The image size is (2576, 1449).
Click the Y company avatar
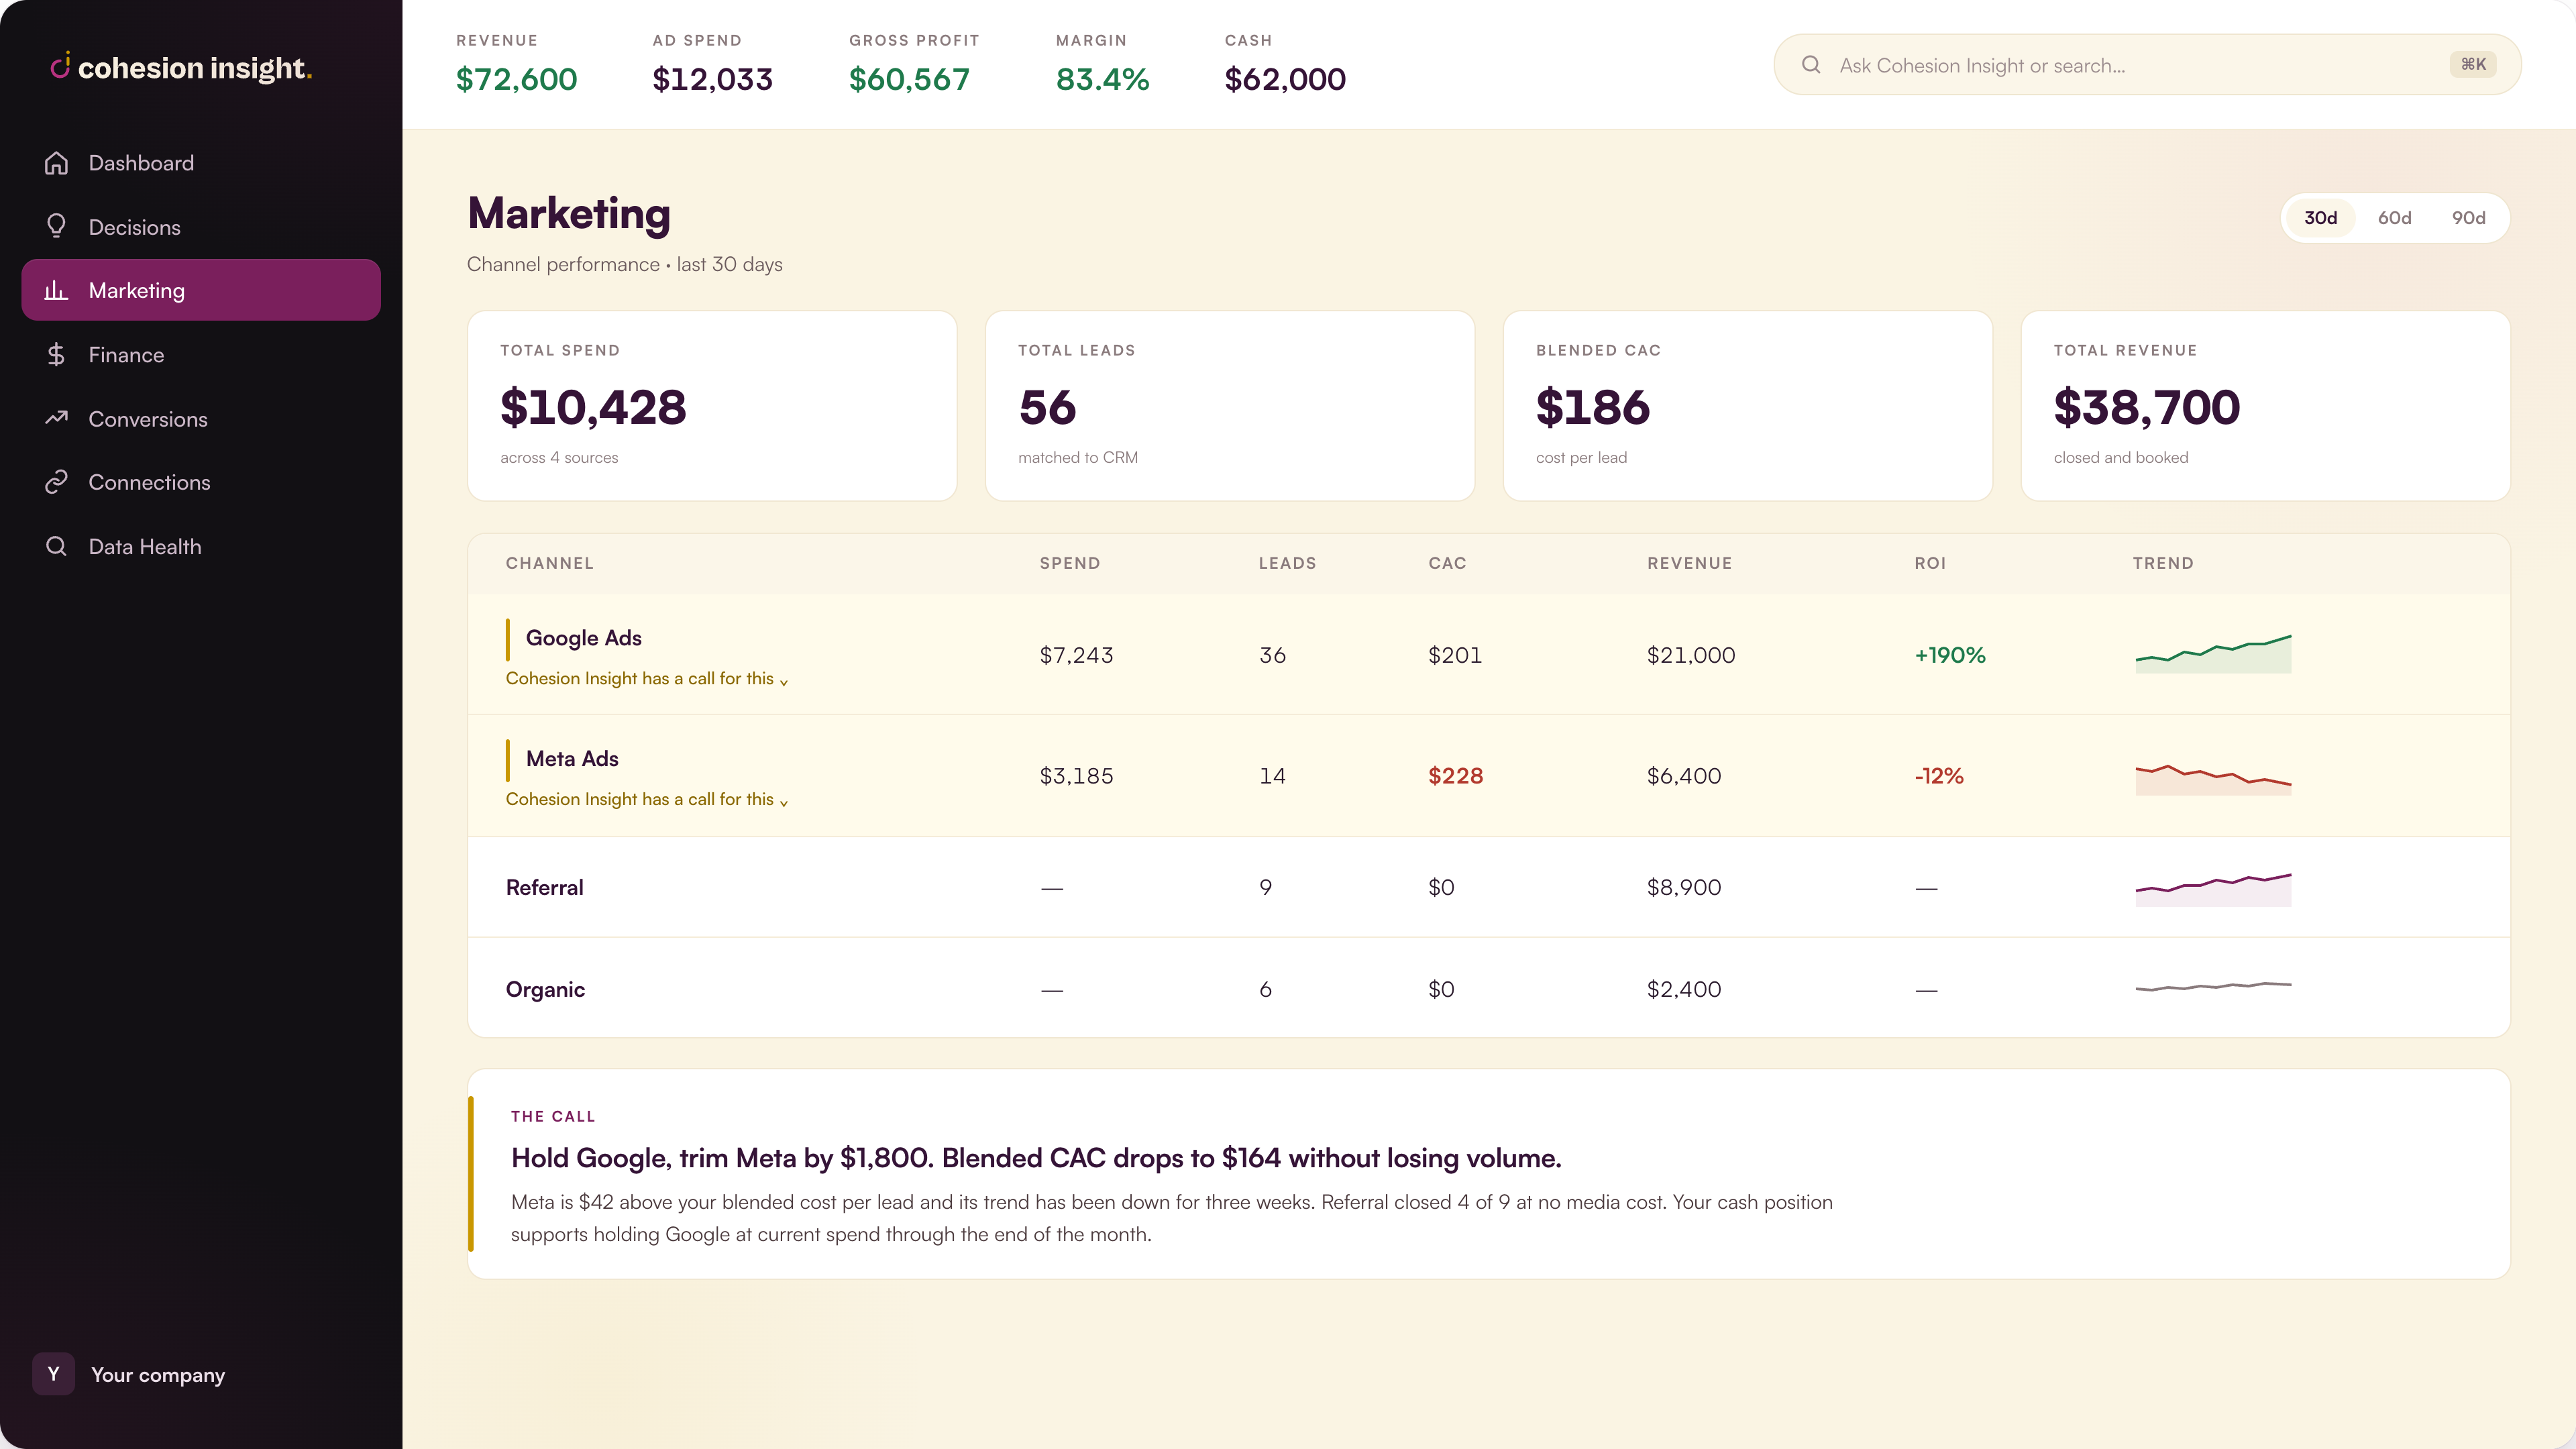pyautogui.click(x=54, y=1374)
